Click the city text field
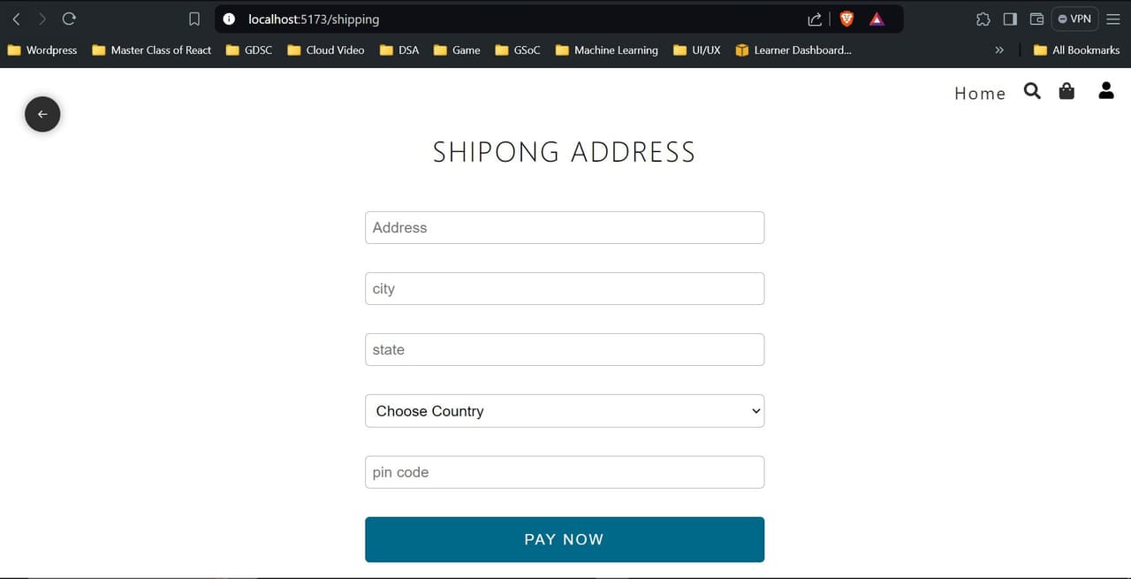 (565, 289)
